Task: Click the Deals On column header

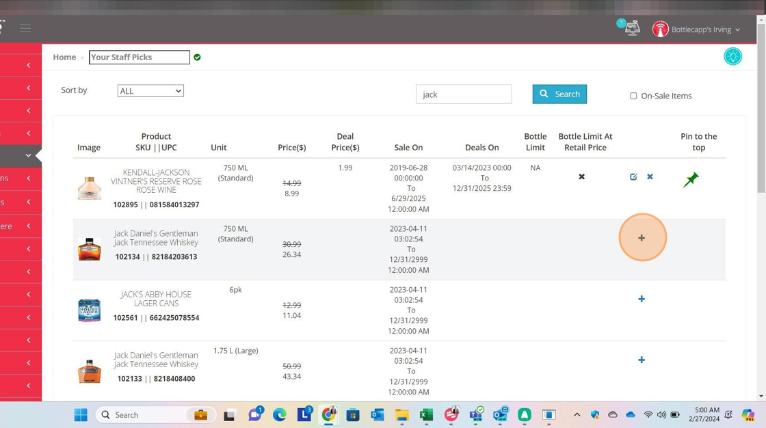Action: click(481, 148)
